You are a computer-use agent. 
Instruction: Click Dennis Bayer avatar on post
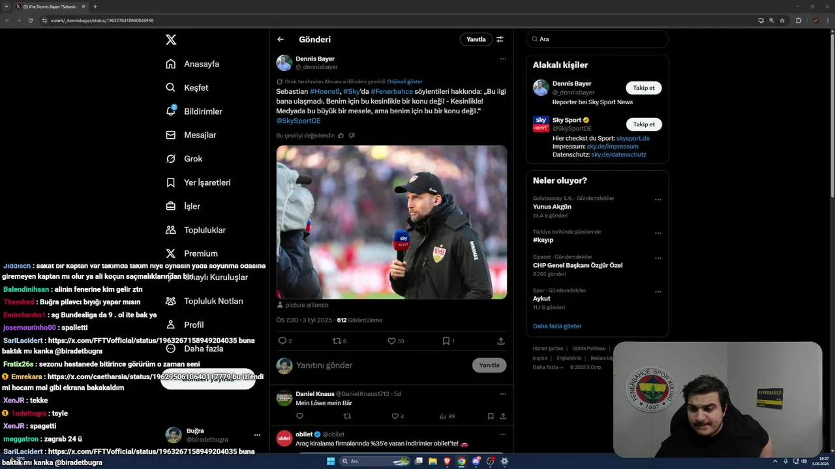pos(284,63)
